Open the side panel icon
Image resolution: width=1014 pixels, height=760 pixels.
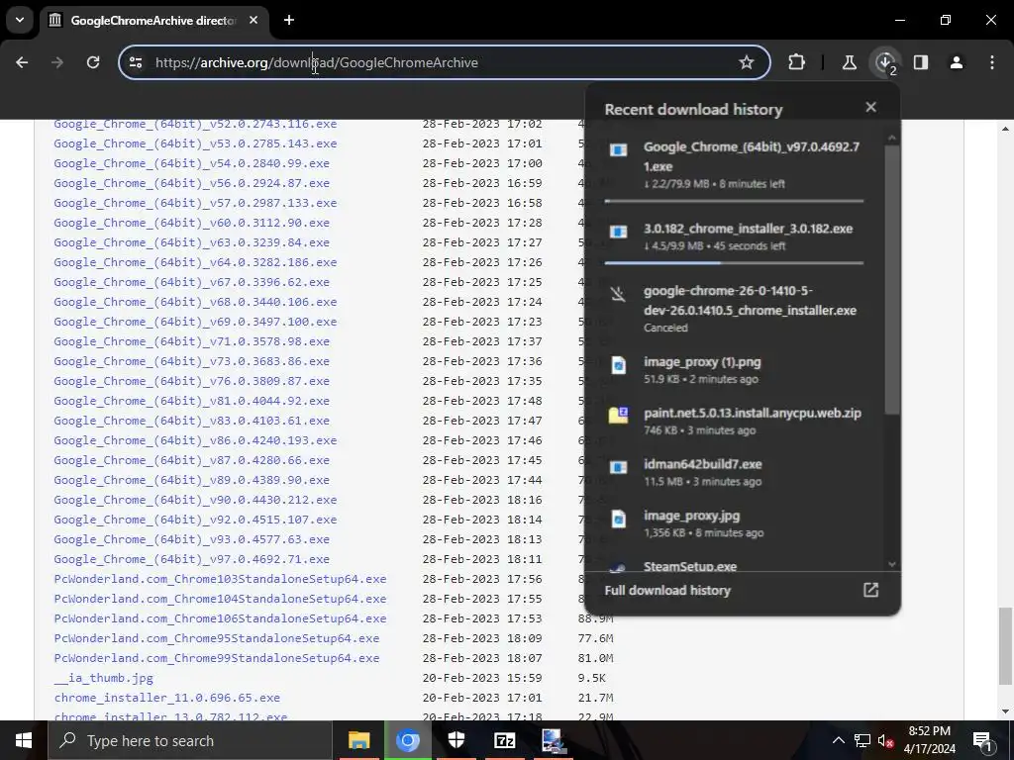[921, 62]
